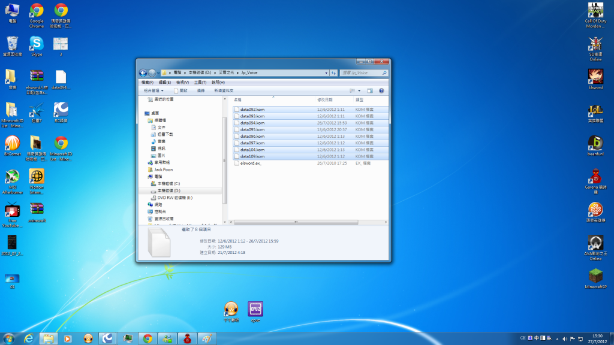The width and height of the screenshot is (614, 345).
Task: Click the Explorer back navigation arrow
Action: pyautogui.click(x=143, y=72)
